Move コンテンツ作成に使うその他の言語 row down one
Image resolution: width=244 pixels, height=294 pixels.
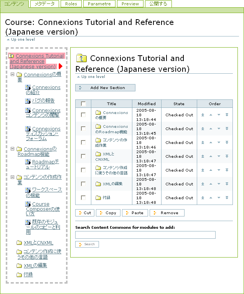tap(219, 170)
